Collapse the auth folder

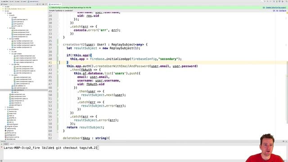[x=8, y=15]
